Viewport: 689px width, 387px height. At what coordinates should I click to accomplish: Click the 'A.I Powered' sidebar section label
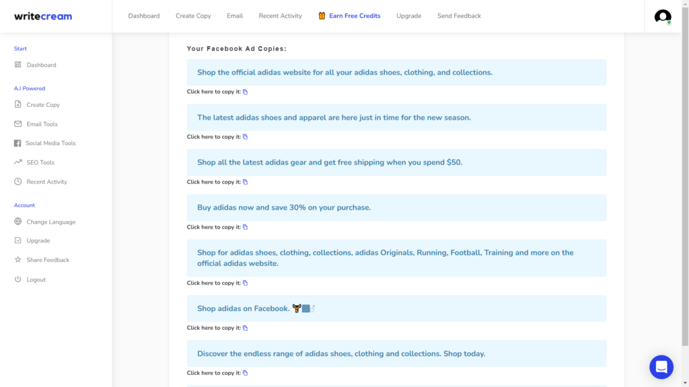[x=30, y=88]
